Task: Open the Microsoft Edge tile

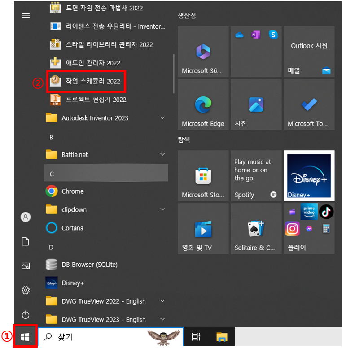Action: coord(203,104)
